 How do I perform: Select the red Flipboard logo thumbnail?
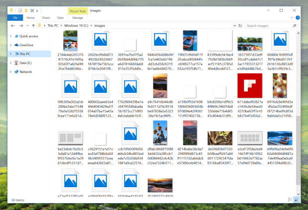[250, 85]
